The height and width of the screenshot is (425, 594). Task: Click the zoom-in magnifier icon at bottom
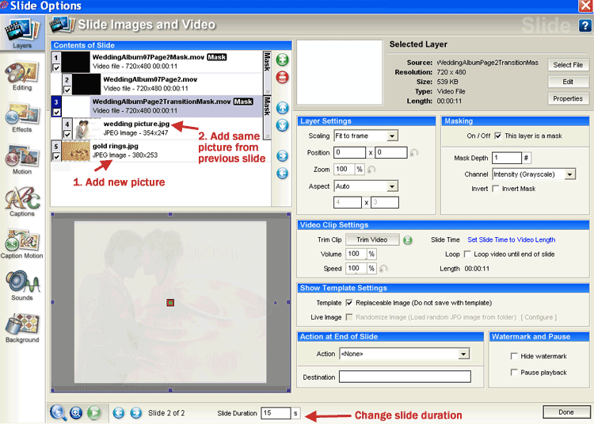click(76, 412)
